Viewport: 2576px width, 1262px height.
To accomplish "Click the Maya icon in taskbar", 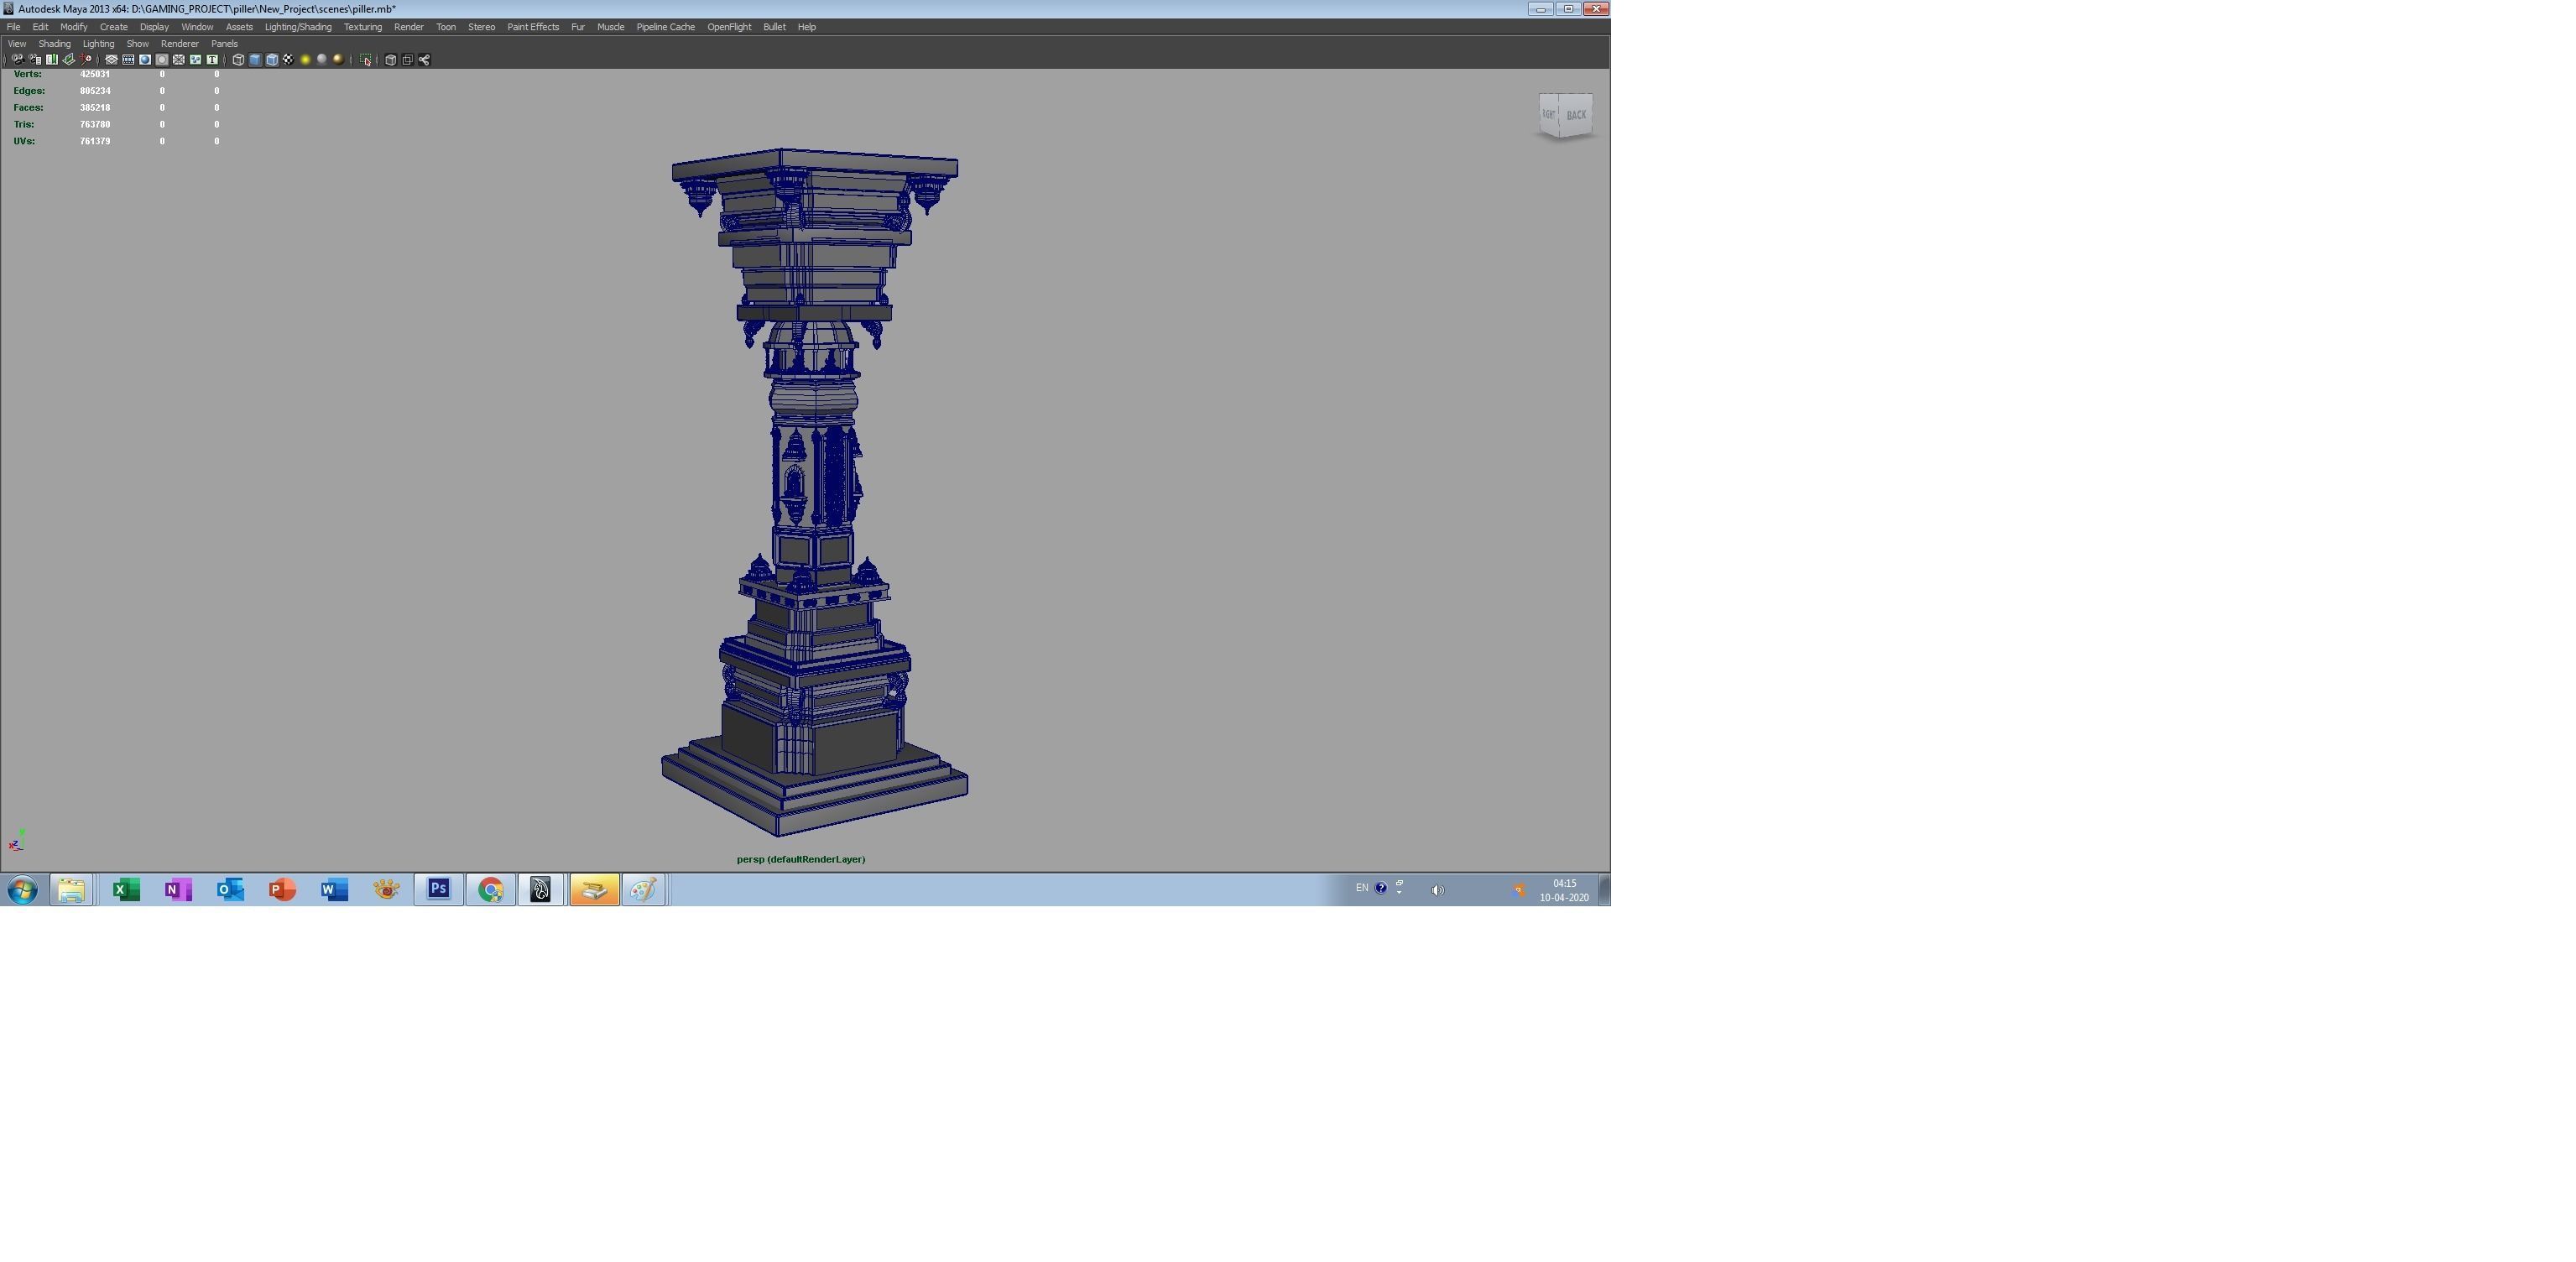I will coord(541,890).
